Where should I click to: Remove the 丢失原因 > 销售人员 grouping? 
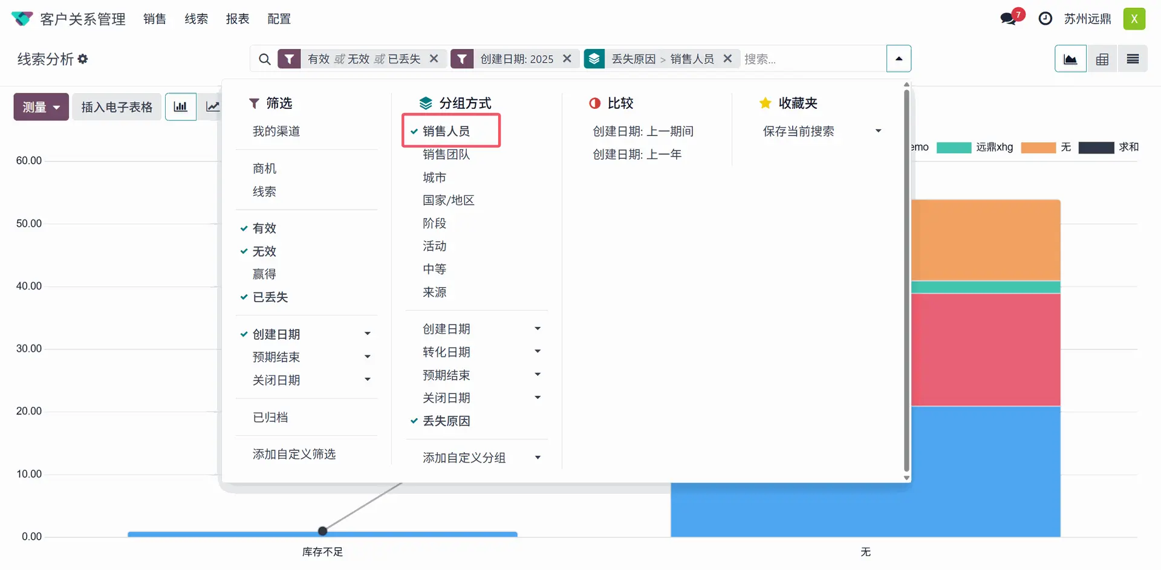pos(728,59)
